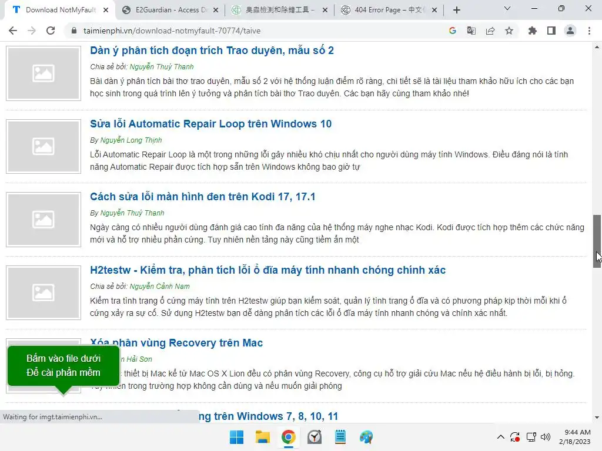Open network settings from the tray
The image size is (602, 451).
(531, 437)
